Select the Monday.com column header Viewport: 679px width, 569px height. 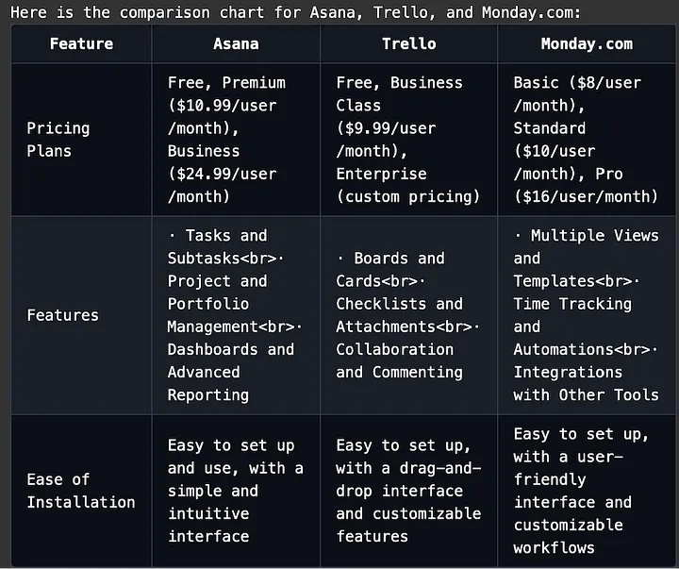587,43
